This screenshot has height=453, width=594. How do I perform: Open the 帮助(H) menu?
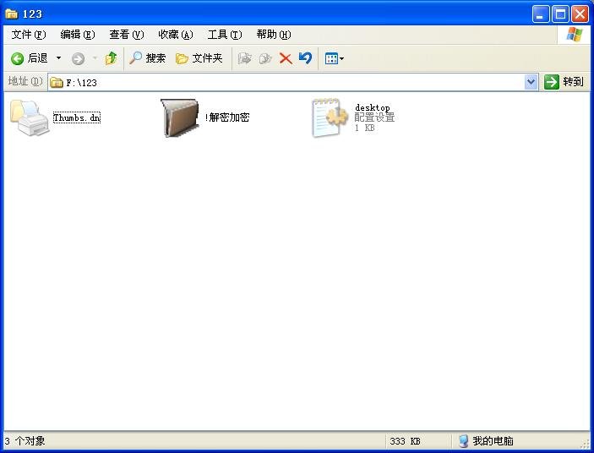point(274,35)
